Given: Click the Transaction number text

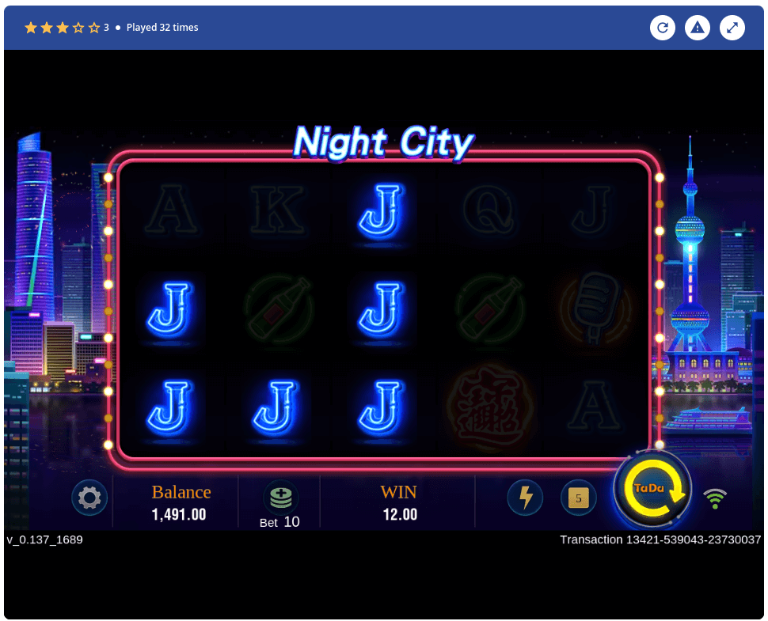Looking at the screenshot, I should pos(660,540).
